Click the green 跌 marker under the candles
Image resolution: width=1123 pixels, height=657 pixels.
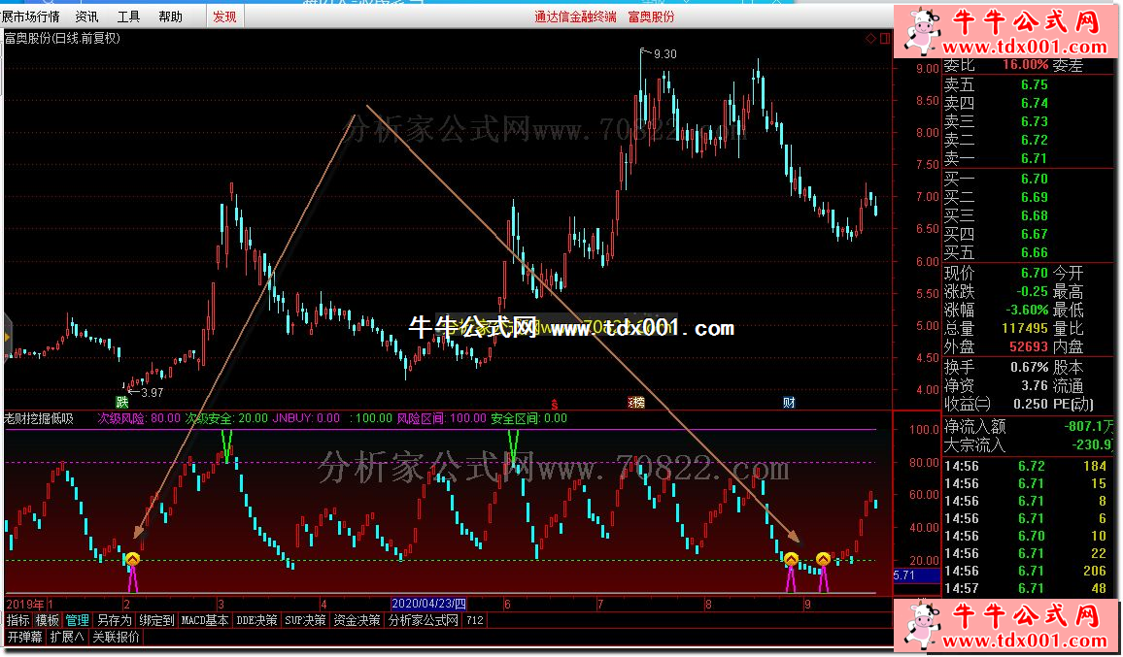pos(122,402)
